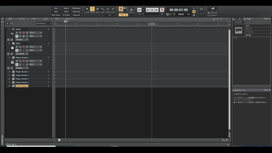Toggle input echo on Audio track

27,33
